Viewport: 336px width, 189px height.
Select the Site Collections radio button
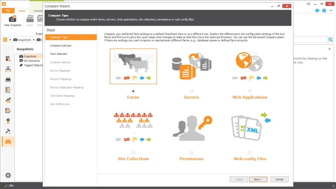tap(133, 153)
